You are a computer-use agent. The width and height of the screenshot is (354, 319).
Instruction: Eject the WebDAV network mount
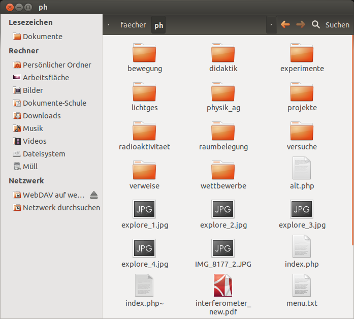[x=94, y=195]
